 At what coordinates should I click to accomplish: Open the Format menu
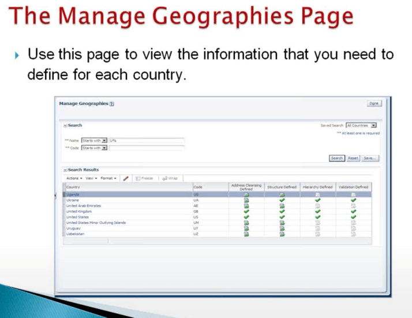(108, 178)
